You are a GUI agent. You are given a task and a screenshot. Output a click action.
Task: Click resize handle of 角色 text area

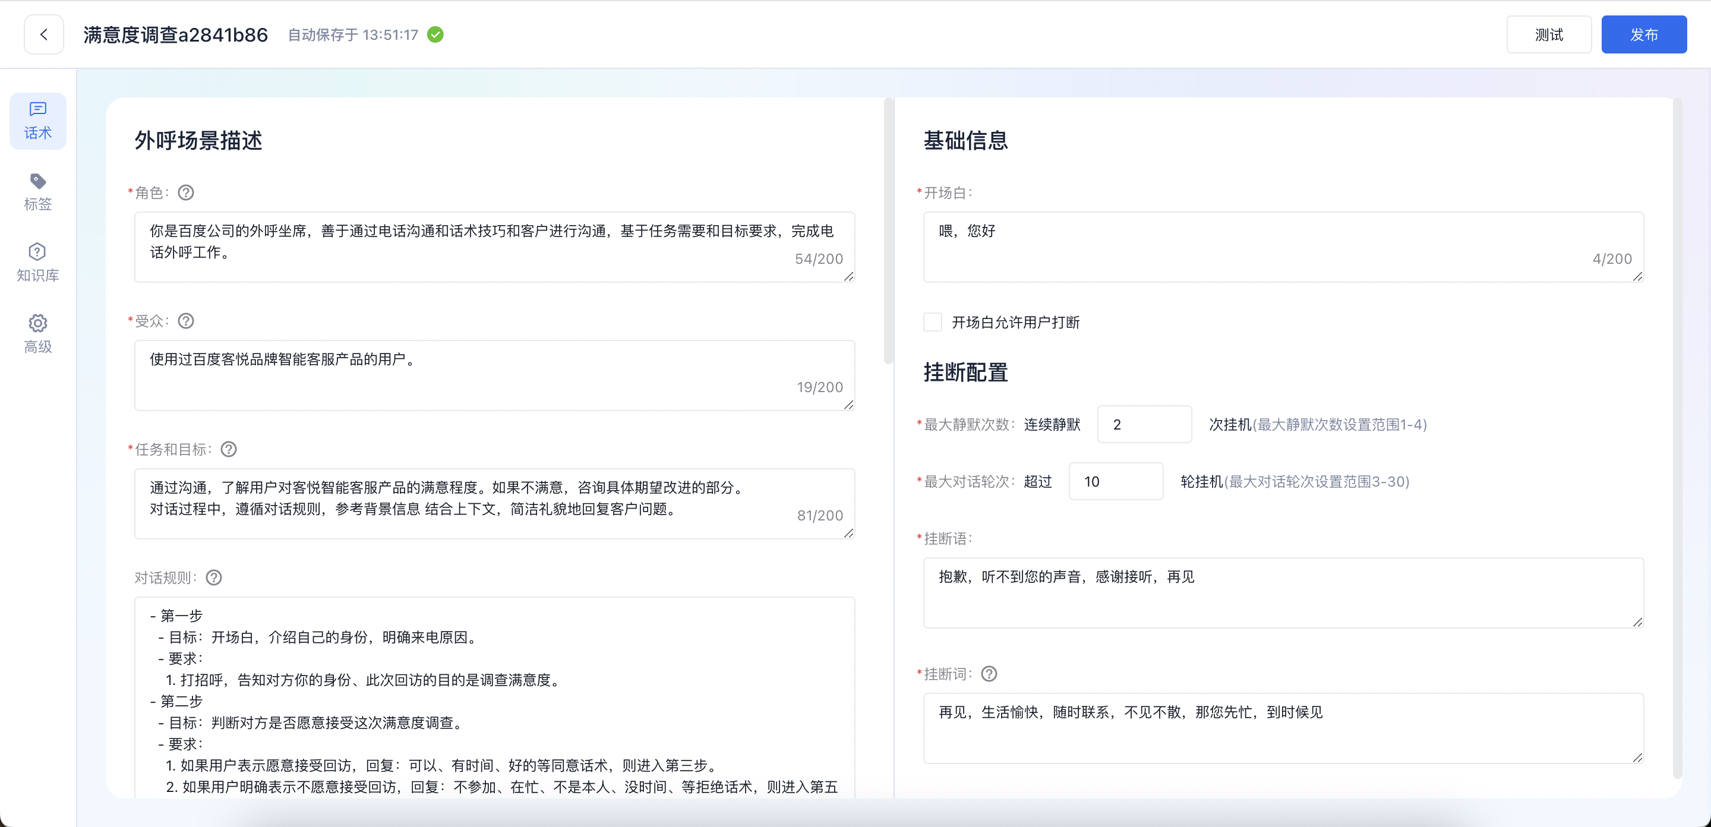click(848, 276)
